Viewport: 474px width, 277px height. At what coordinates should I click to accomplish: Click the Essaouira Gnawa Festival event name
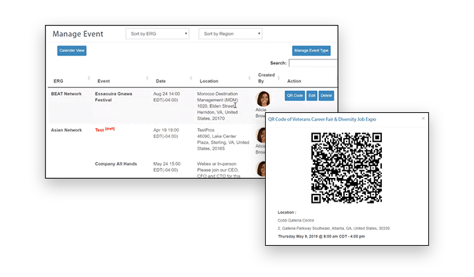tap(113, 97)
